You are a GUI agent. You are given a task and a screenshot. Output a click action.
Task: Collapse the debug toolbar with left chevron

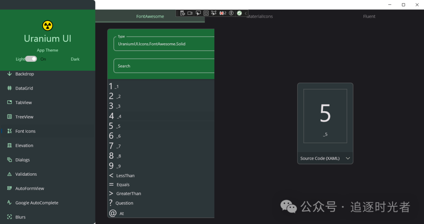pos(245,13)
